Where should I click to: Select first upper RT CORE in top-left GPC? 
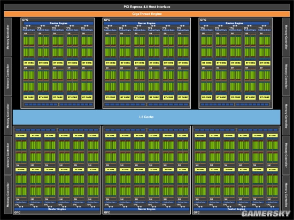point(29,63)
